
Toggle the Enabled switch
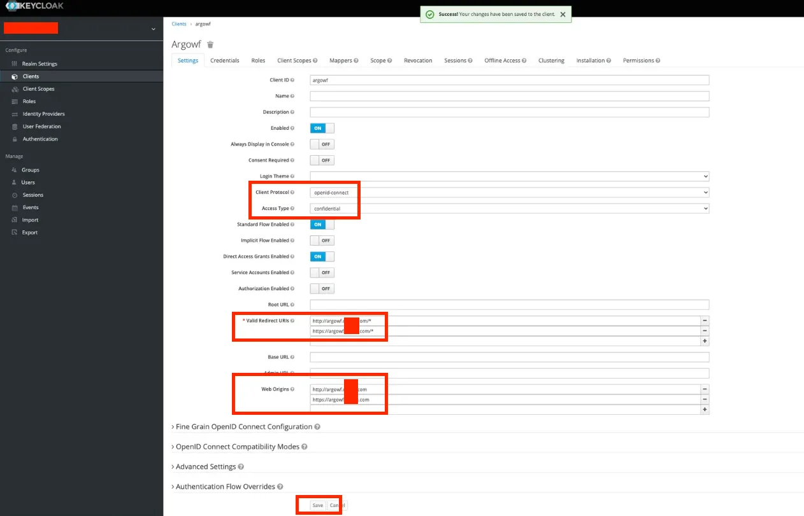[322, 128]
